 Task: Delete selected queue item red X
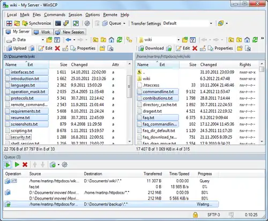[25, 165]
